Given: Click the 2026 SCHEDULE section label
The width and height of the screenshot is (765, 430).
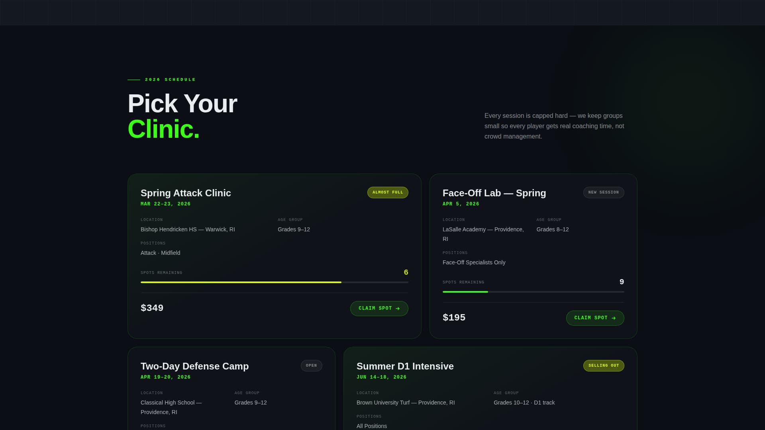Looking at the screenshot, I should pyautogui.click(x=170, y=79).
